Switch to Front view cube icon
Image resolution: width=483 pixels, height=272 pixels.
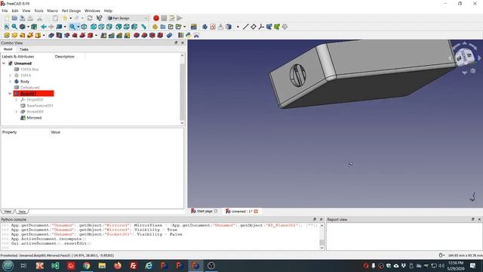click(x=94, y=27)
